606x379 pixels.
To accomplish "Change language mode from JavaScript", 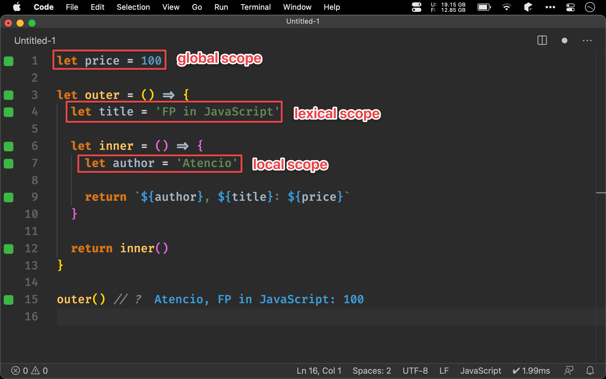I will [x=481, y=370].
